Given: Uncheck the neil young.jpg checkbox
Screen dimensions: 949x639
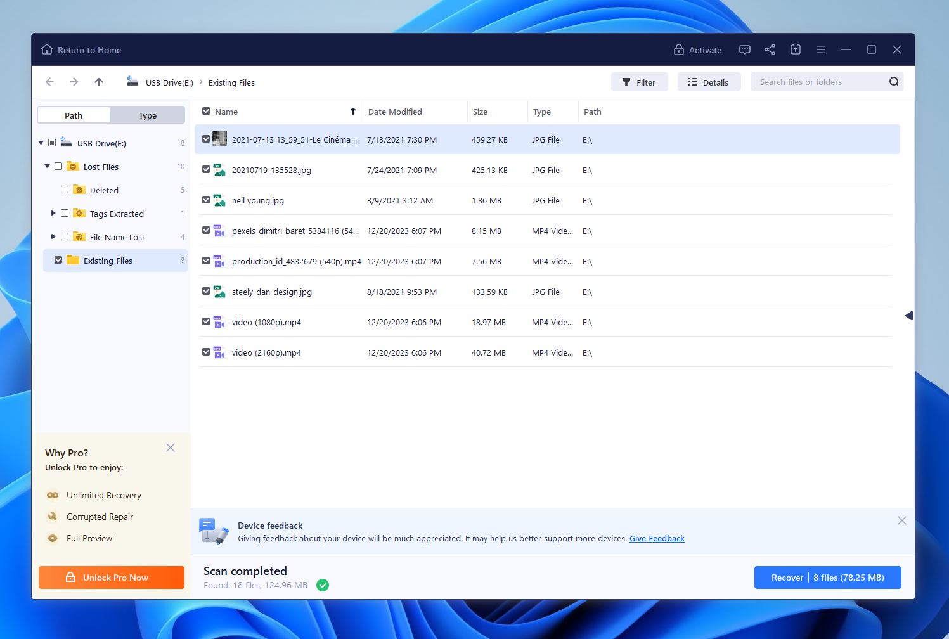Looking at the screenshot, I should coord(206,200).
